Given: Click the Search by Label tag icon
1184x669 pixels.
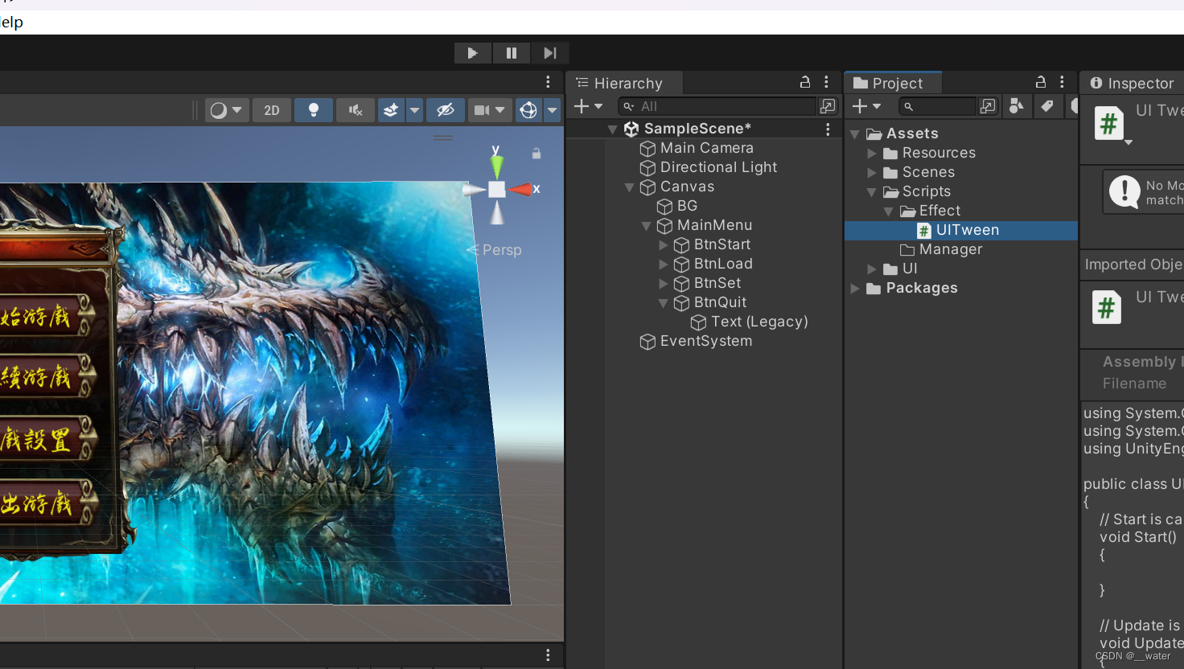Looking at the screenshot, I should click(1046, 106).
